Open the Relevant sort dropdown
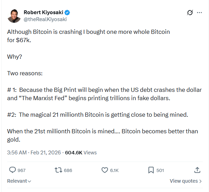This screenshot has width=209, height=192. pos(19,181)
